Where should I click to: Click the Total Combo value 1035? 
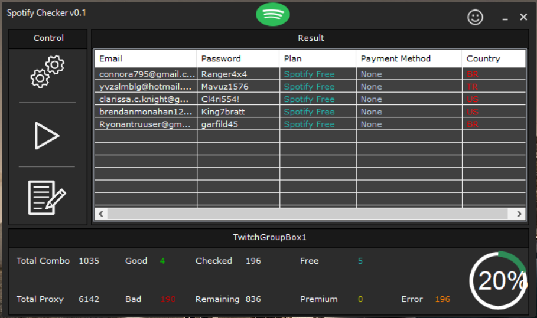89,261
